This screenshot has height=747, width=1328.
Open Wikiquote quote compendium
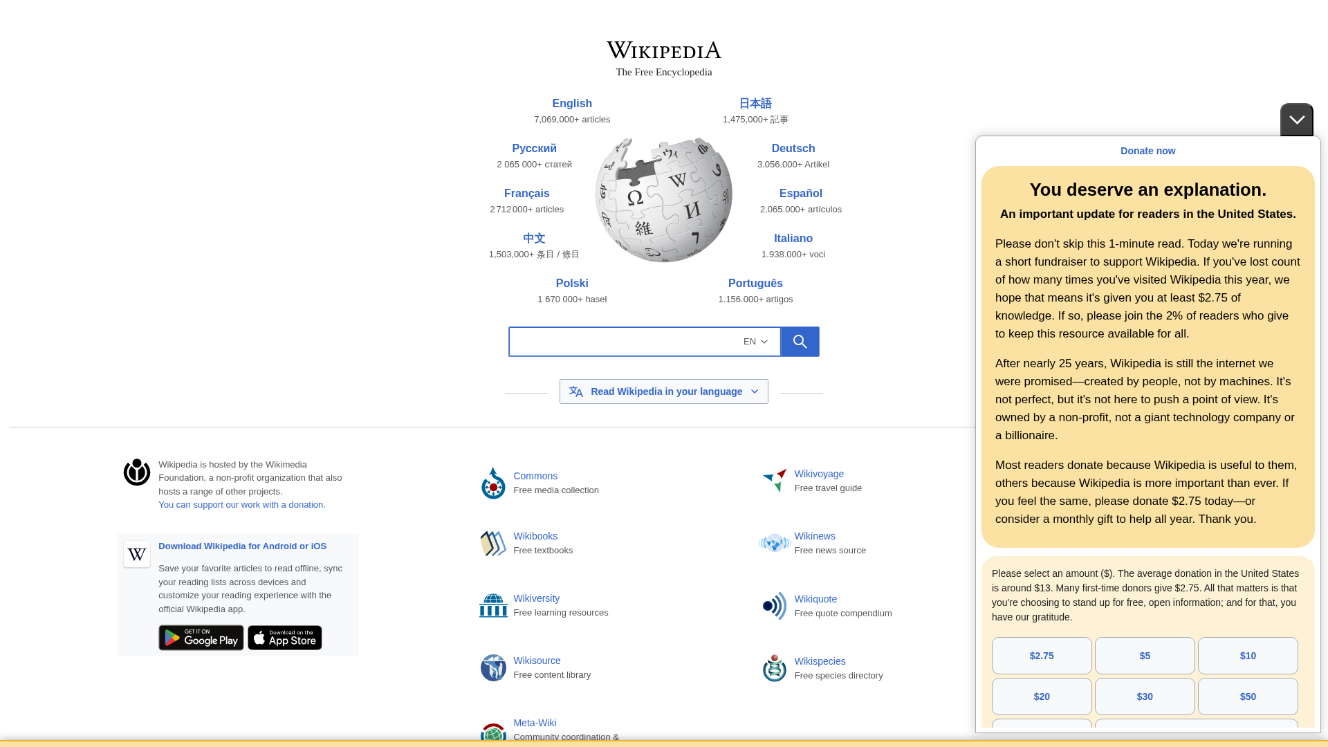(x=815, y=598)
